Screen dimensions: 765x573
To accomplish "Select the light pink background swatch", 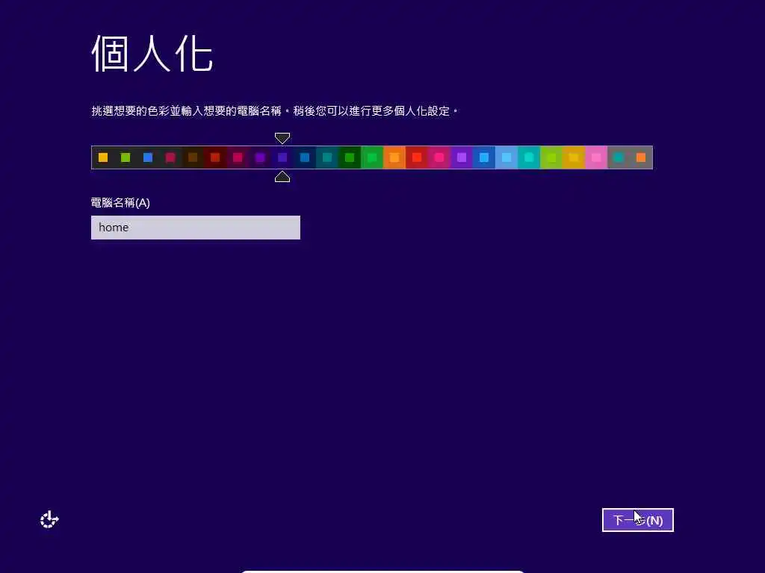I will (x=597, y=157).
